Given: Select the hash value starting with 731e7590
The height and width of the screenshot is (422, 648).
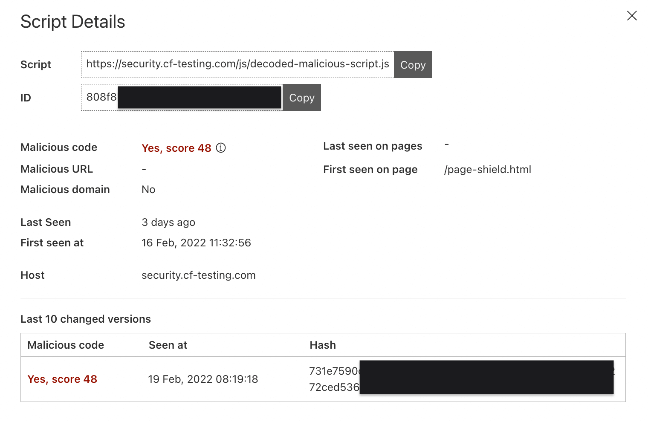Looking at the screenshot, I should point(334,371).
